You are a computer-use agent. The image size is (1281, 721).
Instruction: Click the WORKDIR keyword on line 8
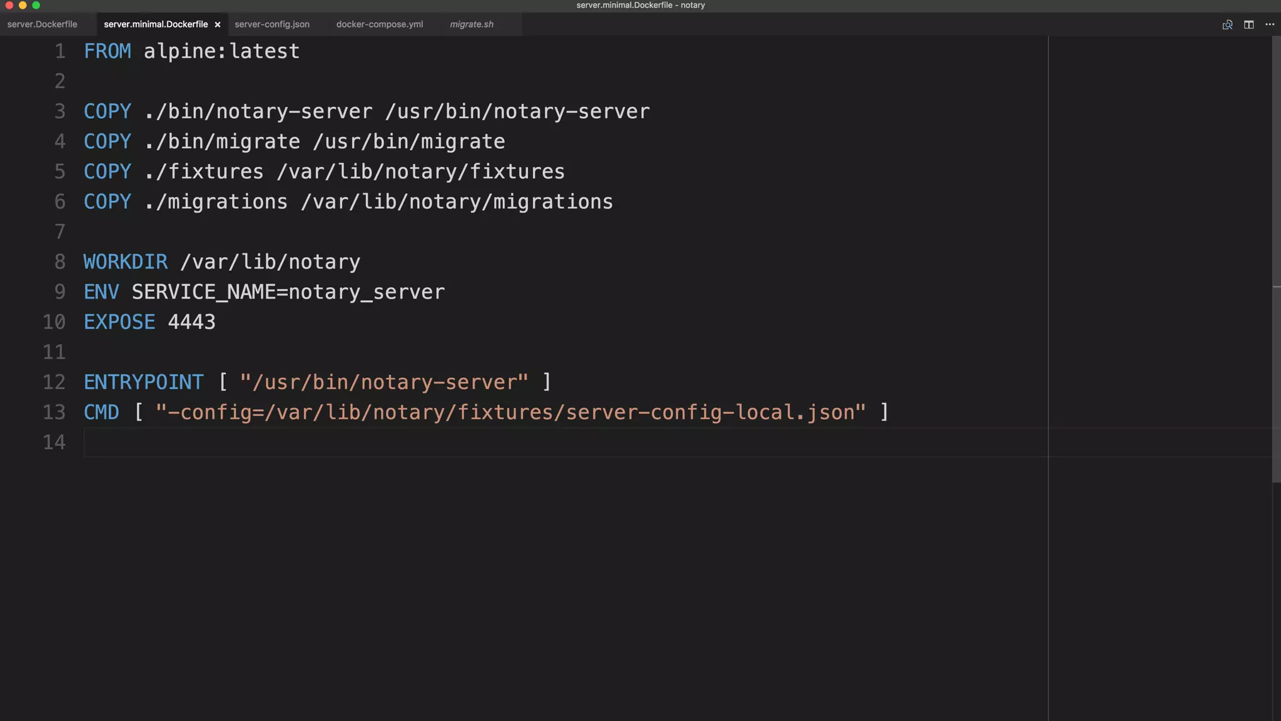pos(126,262)
